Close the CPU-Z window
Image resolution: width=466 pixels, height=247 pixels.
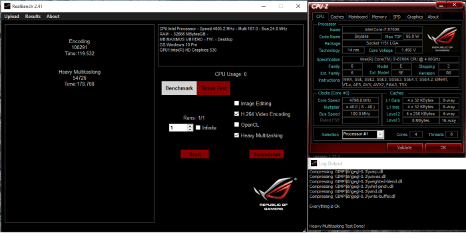(x=455, y=5)
